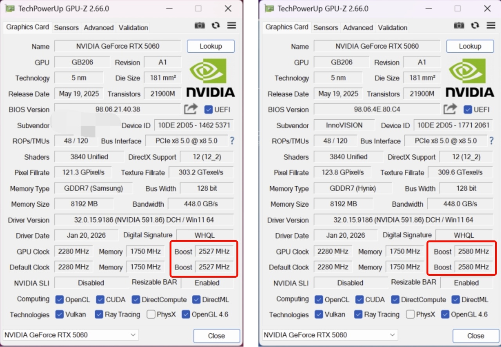Open the hamburger menu in left GPU-Z window

click(x=232, y=25)
